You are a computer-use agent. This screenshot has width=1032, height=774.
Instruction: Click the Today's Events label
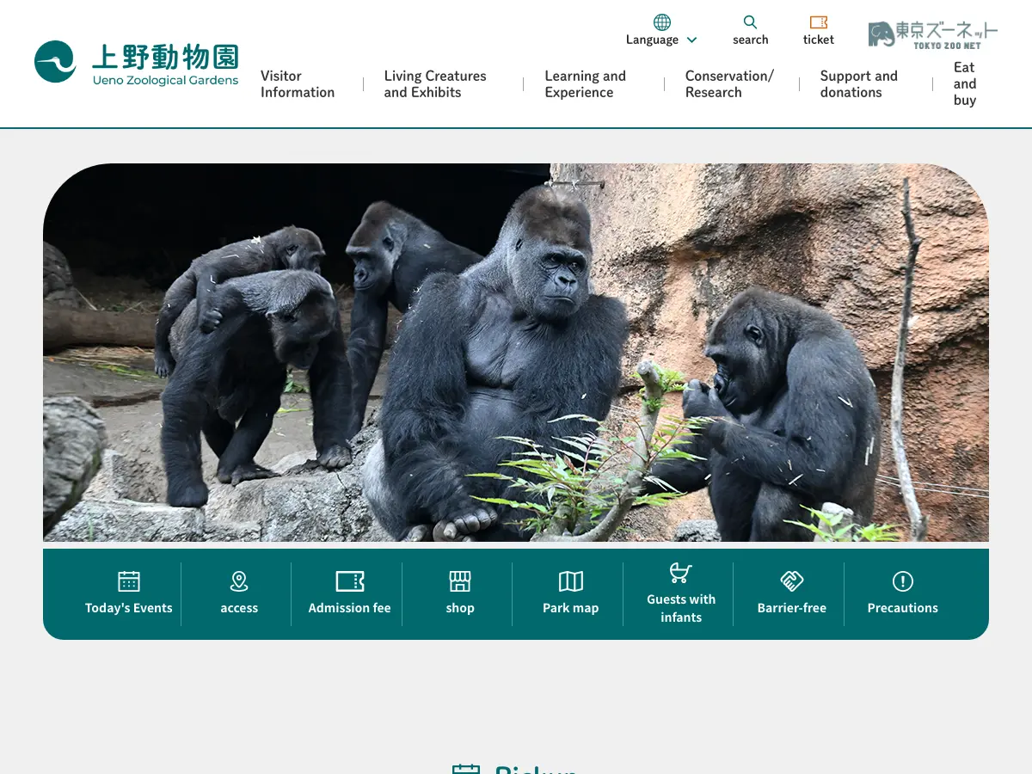(x=129, y=608)
